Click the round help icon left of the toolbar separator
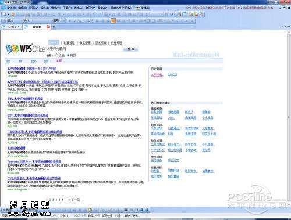Image resolution: width=291 pixels, height=220 pixels. (x=172, y=15)
